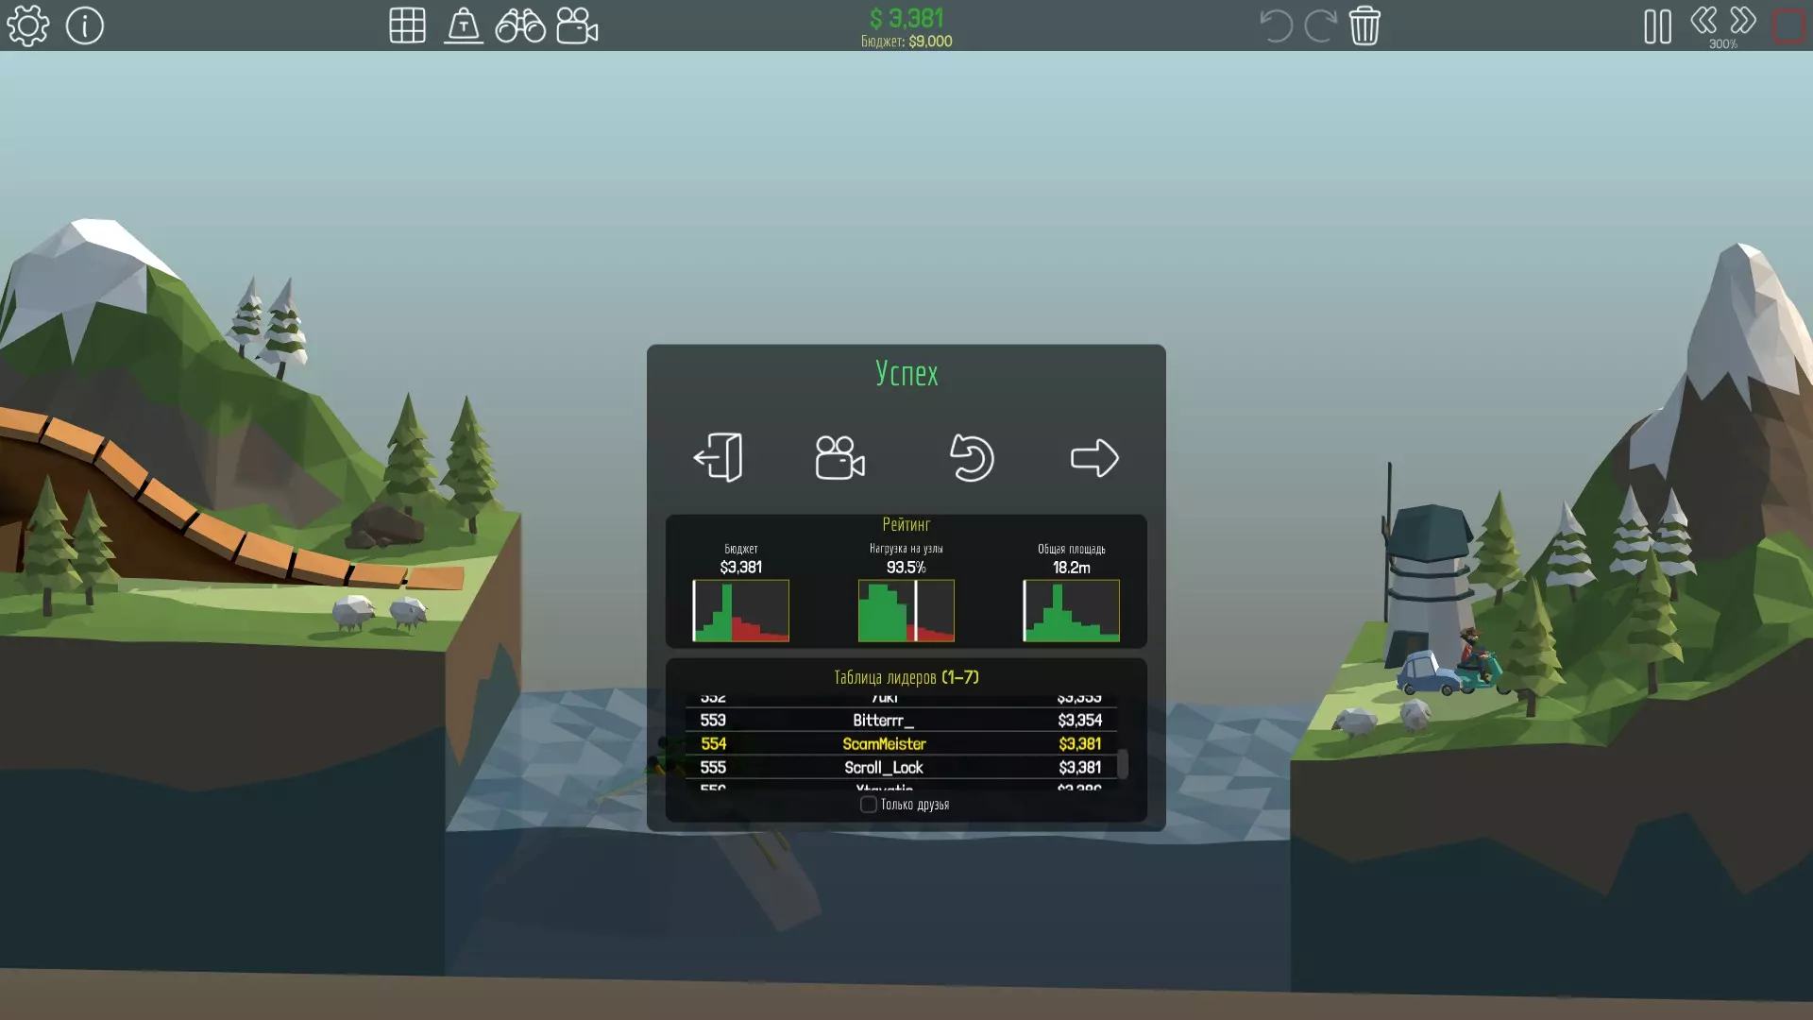Stop simulation with red square button
Image resolution: width=1813 pixels, height=1020 pixels.
[x=1788, y=26]
